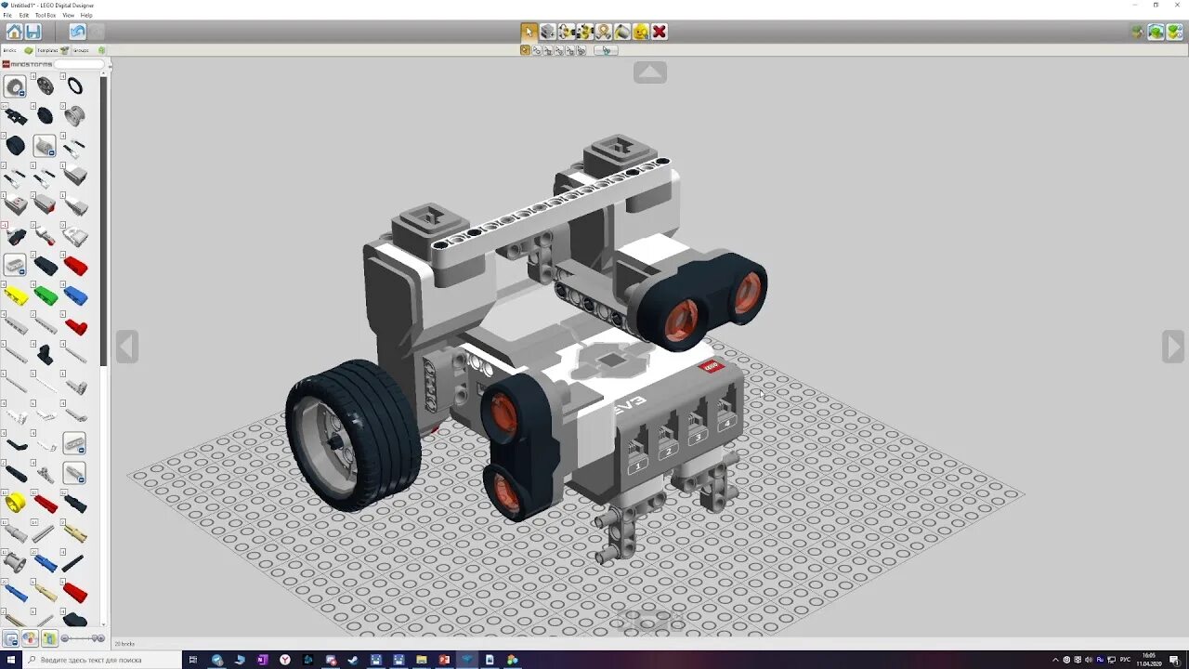The image size is (1189, 669).
Task: Rotate camera left with side arrow
Action: click(127, 347)
